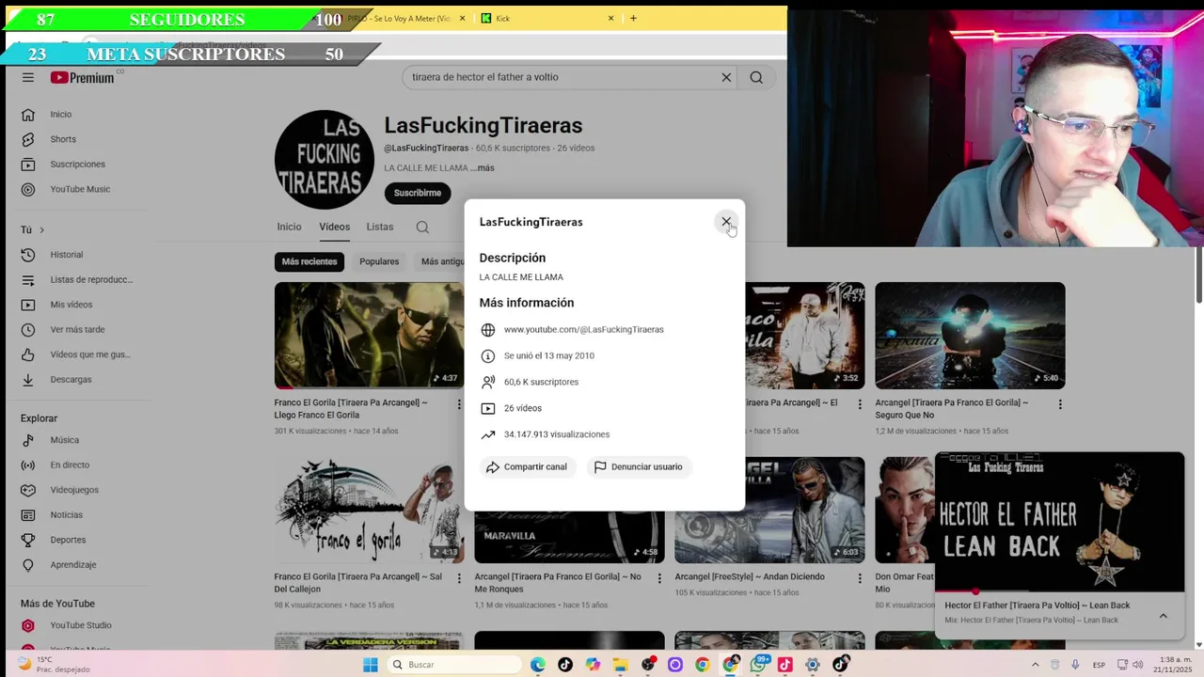
Task: Click the trending arrow icon by visualizaciones
Action: tap(487, 435)
